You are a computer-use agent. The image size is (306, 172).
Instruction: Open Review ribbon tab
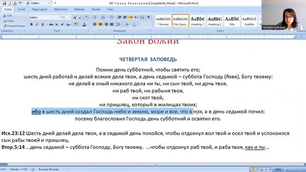point(96,10)
